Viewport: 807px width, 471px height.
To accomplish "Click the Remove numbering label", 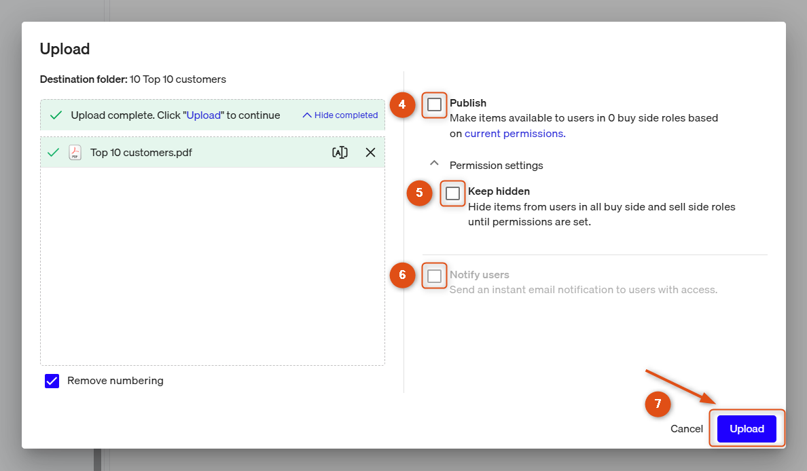I will 115,381.
